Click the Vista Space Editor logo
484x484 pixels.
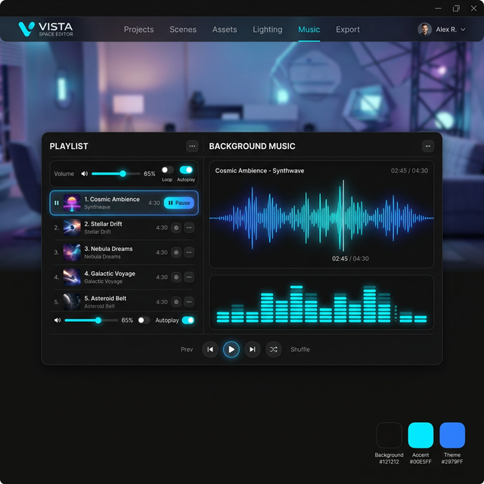pos(45,29)
